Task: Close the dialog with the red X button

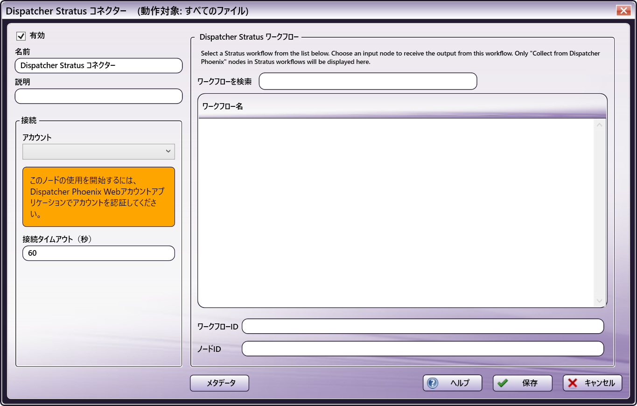Action: point(623,11)
